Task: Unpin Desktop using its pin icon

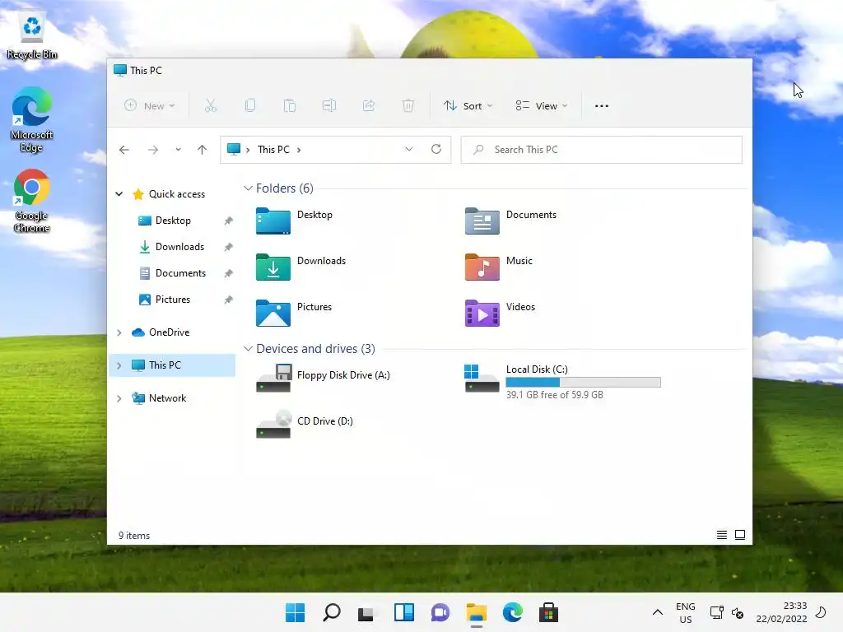Action: tap(229, 221)
